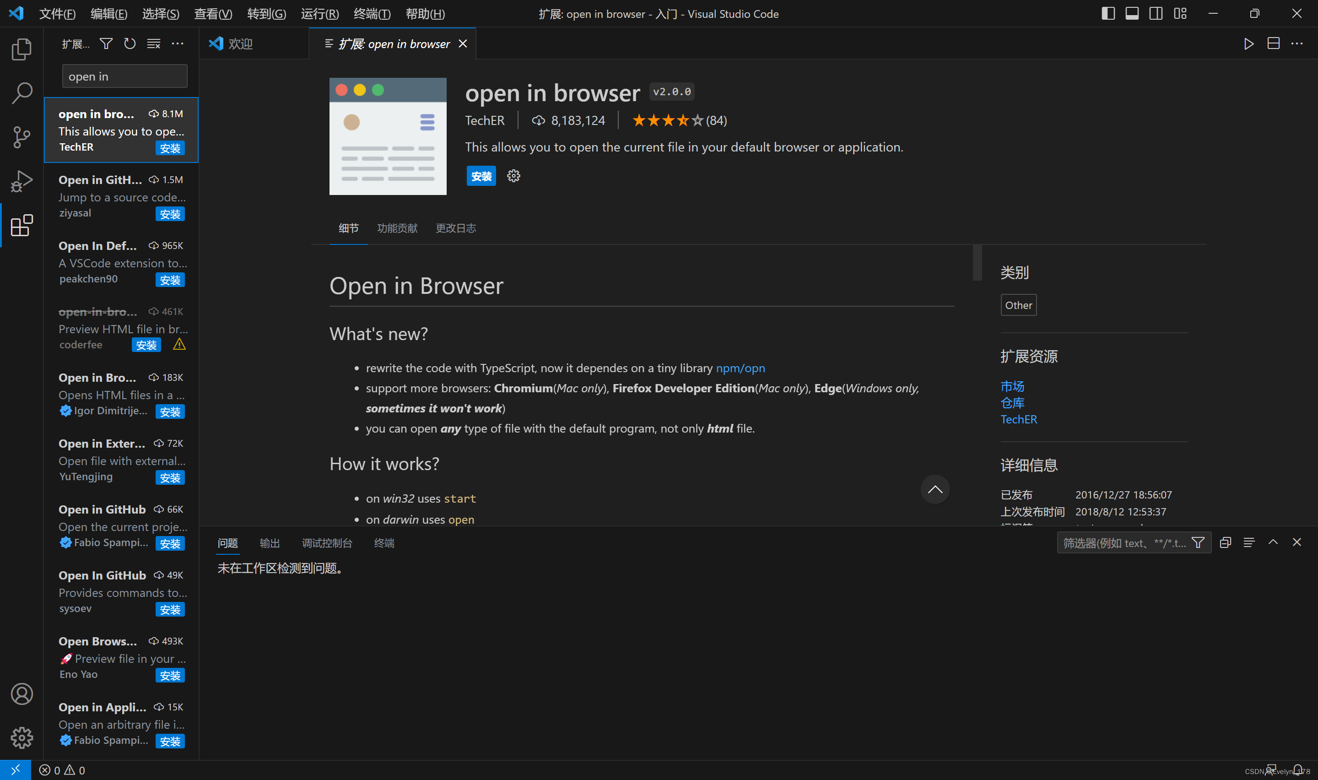Open the Source Control view

pyautogui.click(x=22, y=137)
